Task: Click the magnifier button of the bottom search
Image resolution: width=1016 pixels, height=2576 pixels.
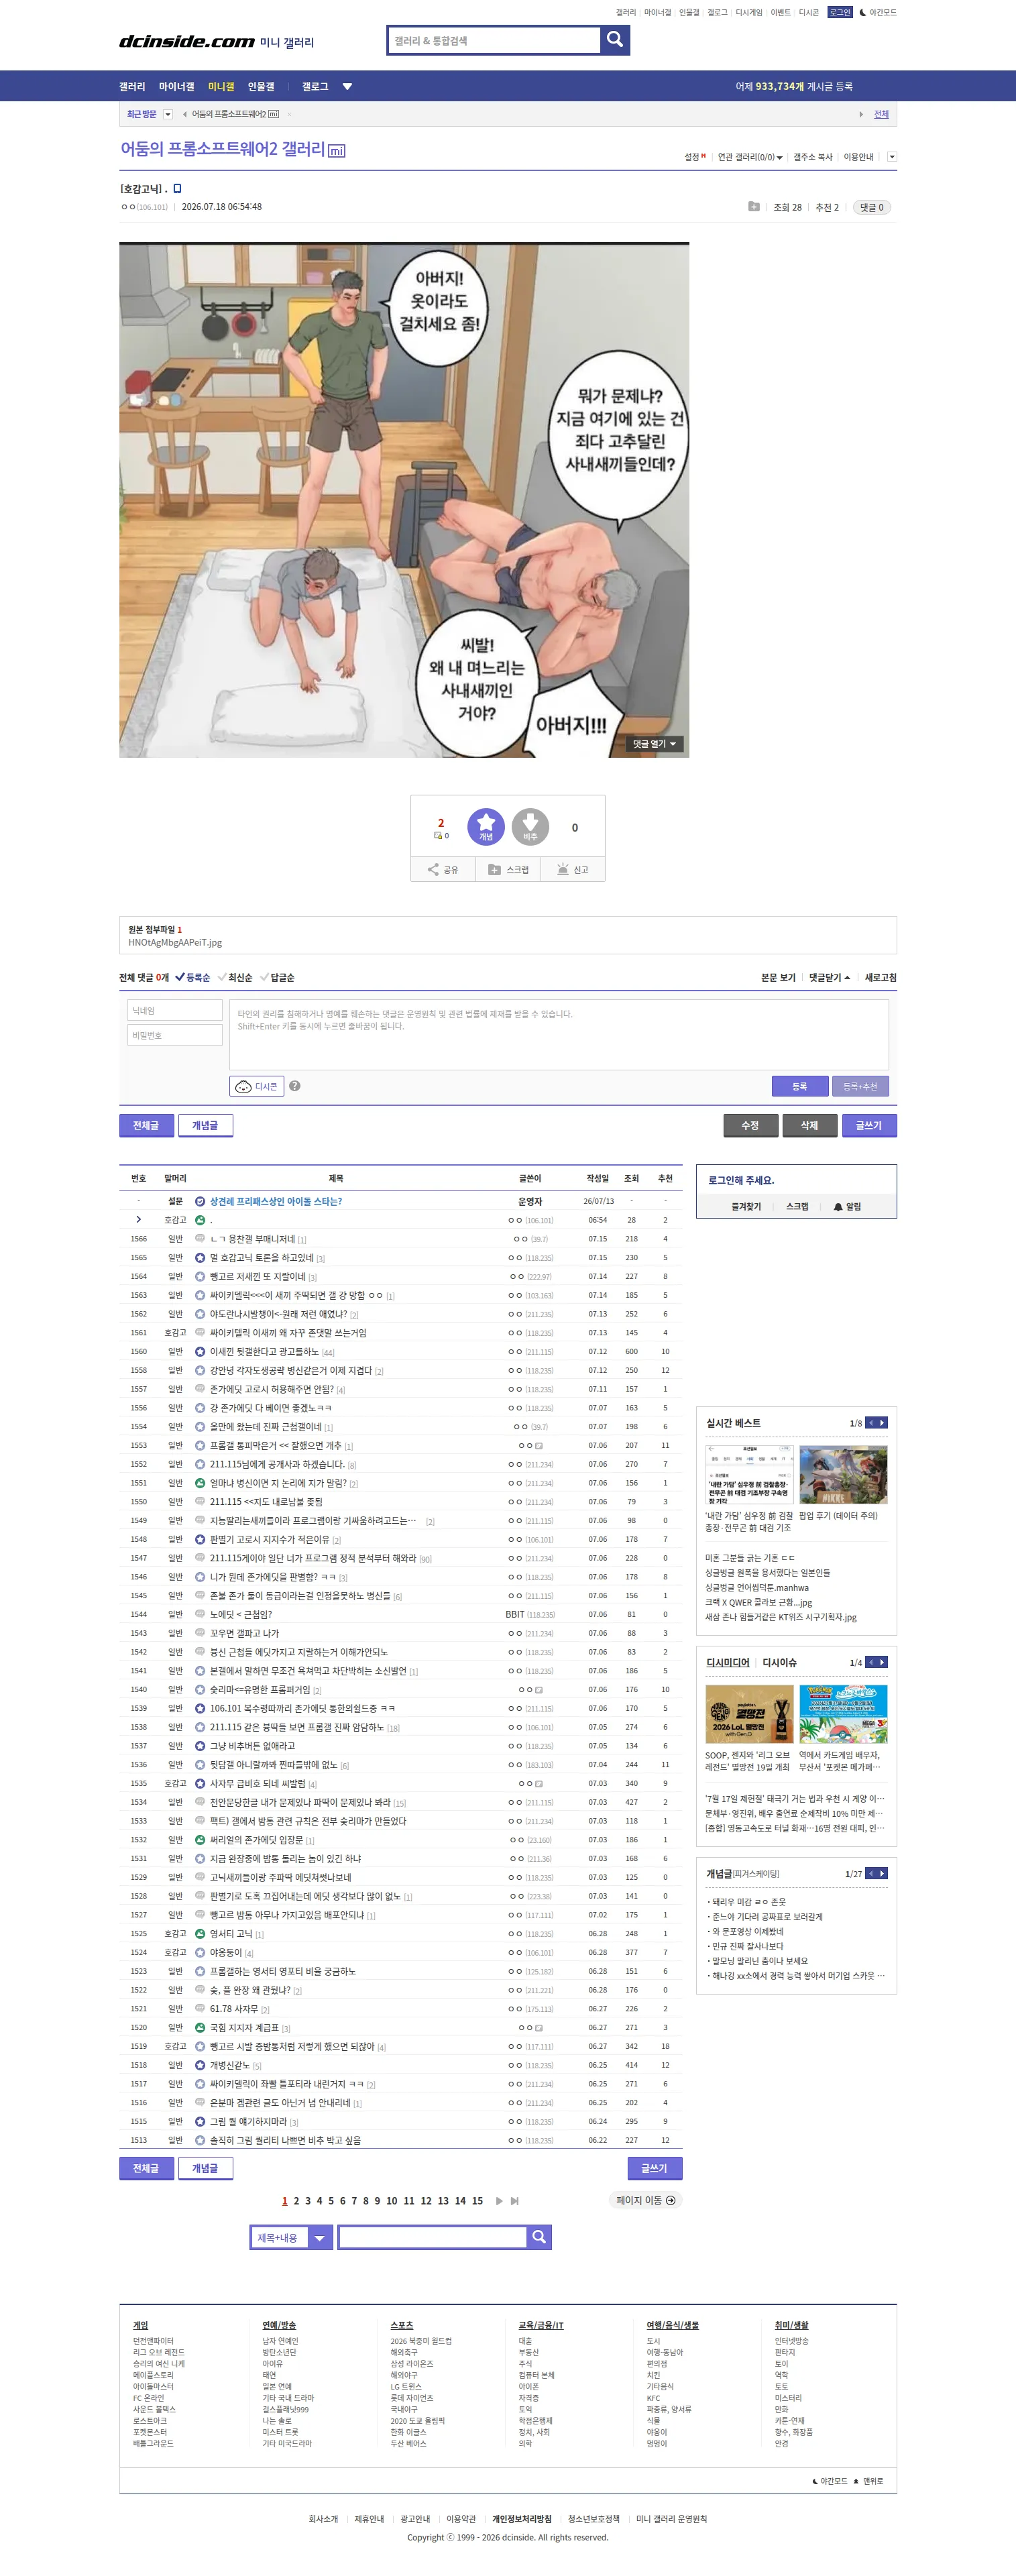Action: coord(539,2236)
